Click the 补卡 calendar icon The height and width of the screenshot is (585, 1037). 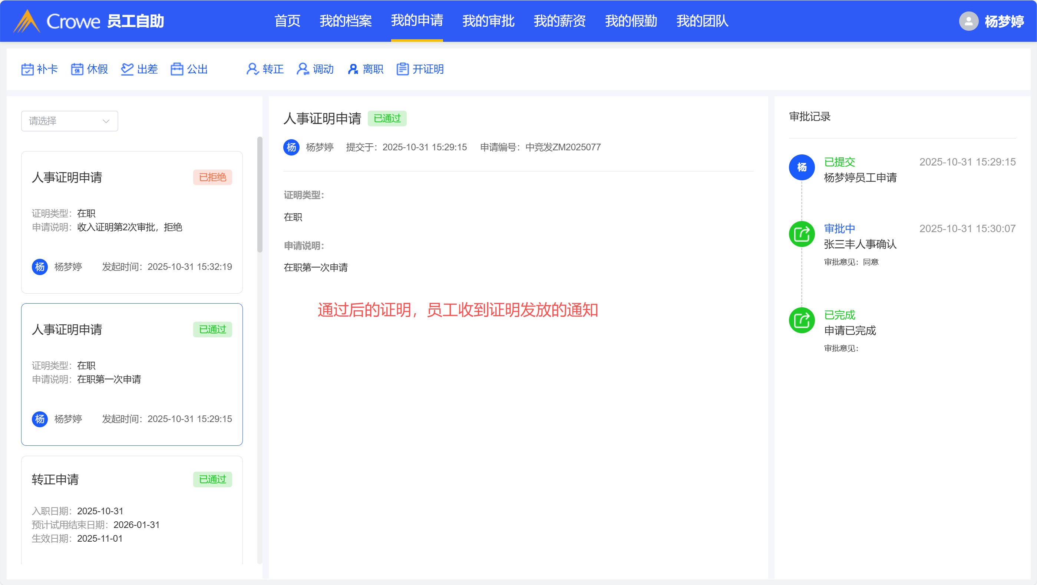point(27,69)
